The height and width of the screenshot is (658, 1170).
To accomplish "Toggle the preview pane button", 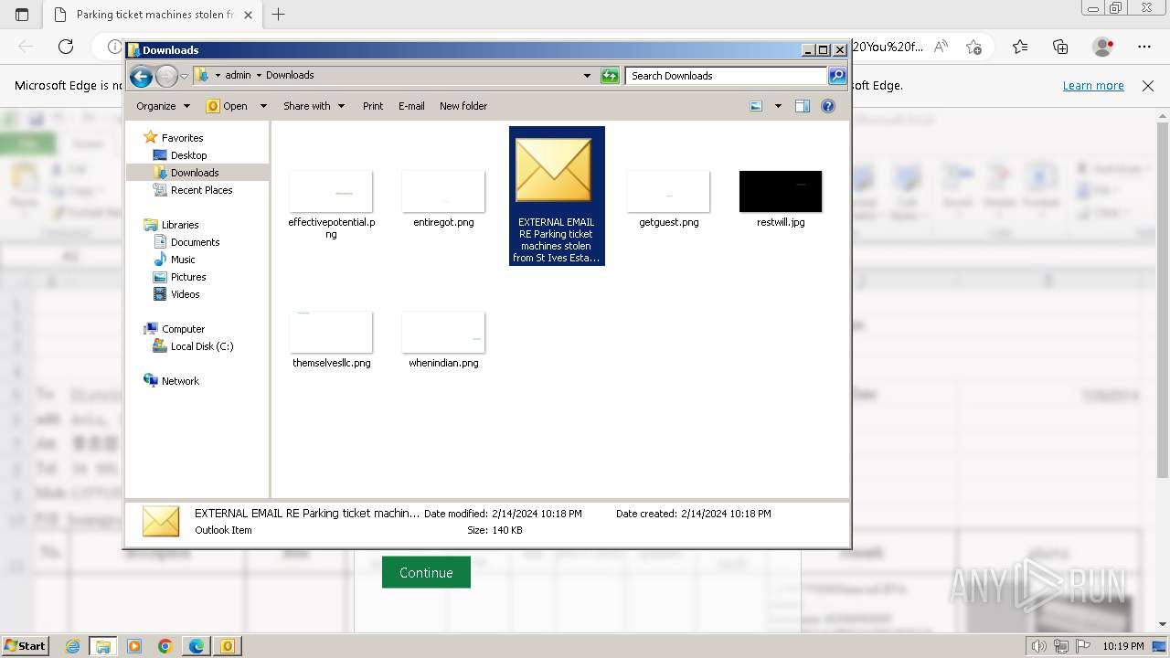I will pyautogui.click(x=803, y=106).
